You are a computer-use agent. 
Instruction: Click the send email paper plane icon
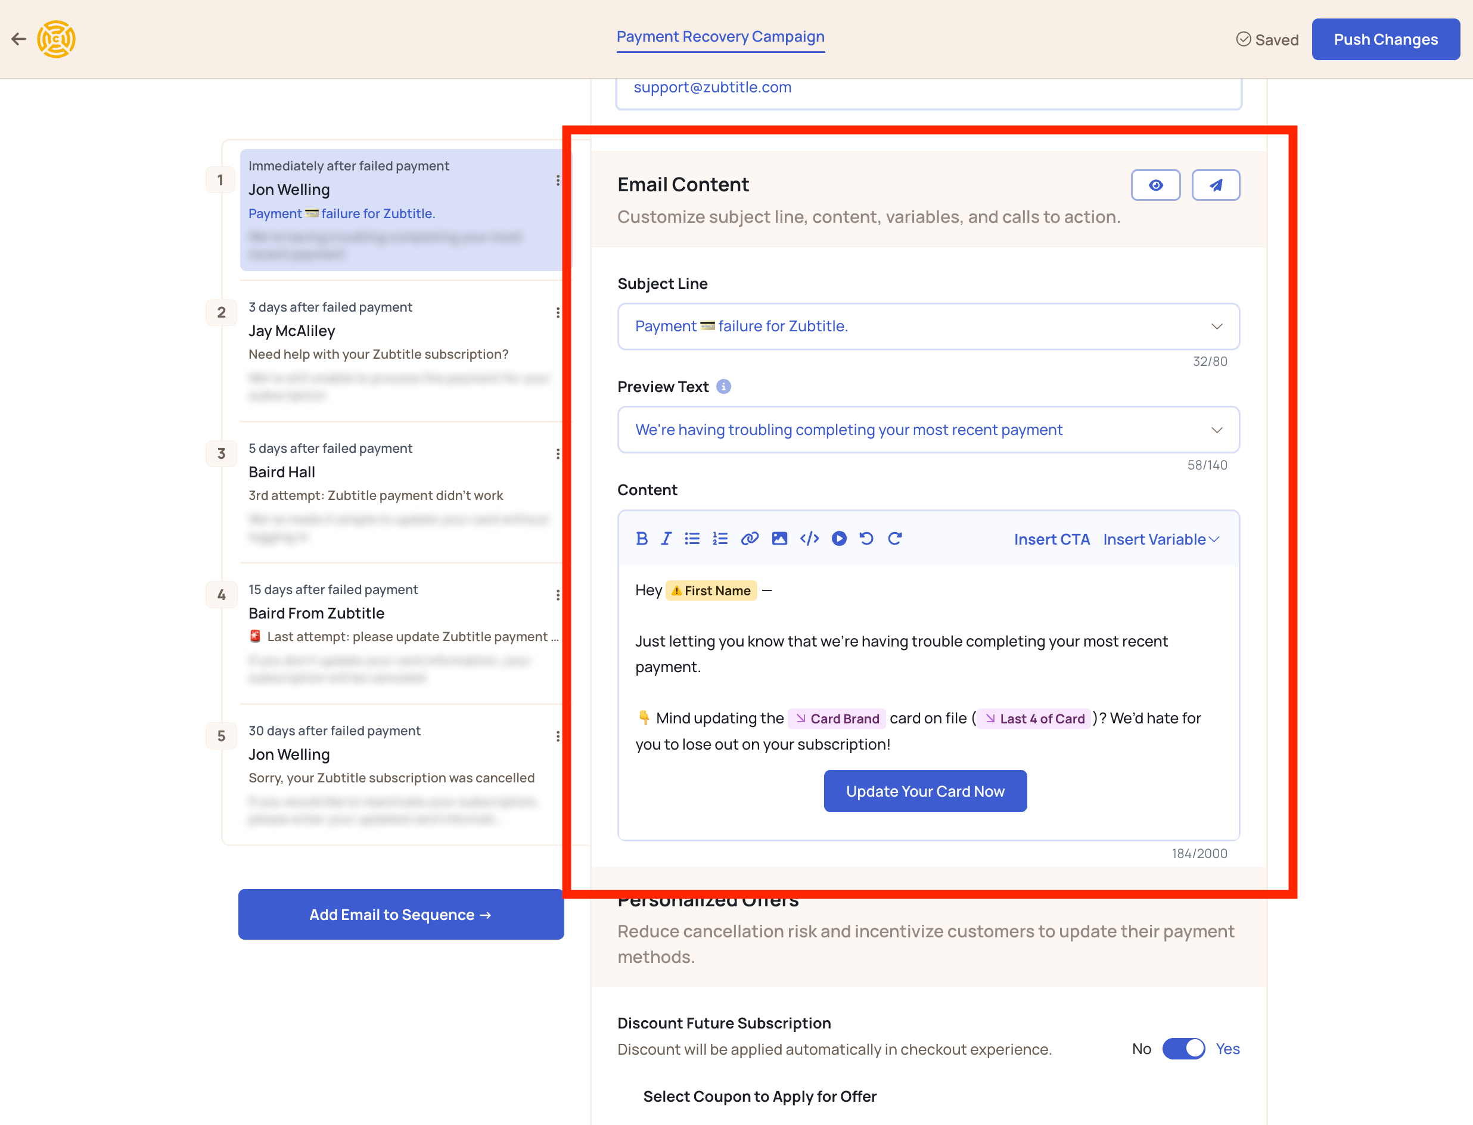pyautogui.click(x=1216, y=184)
